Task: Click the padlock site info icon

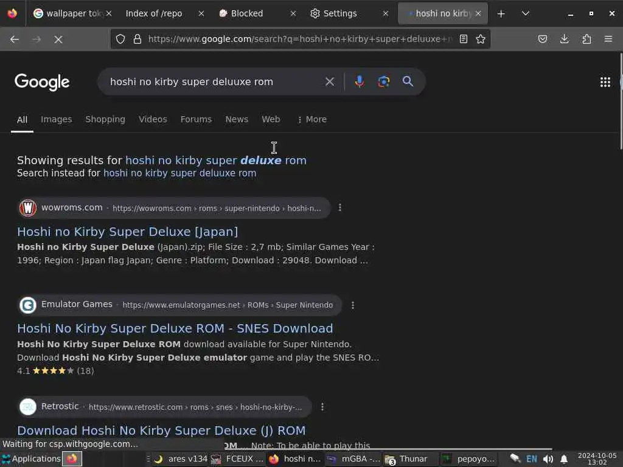Action: 137,39
